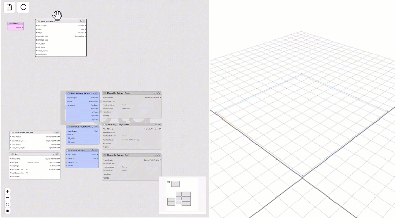The height and width of the screenshot is (218, 395).
Task: Toggle the canvas lock icon
Action: (7, 211)
